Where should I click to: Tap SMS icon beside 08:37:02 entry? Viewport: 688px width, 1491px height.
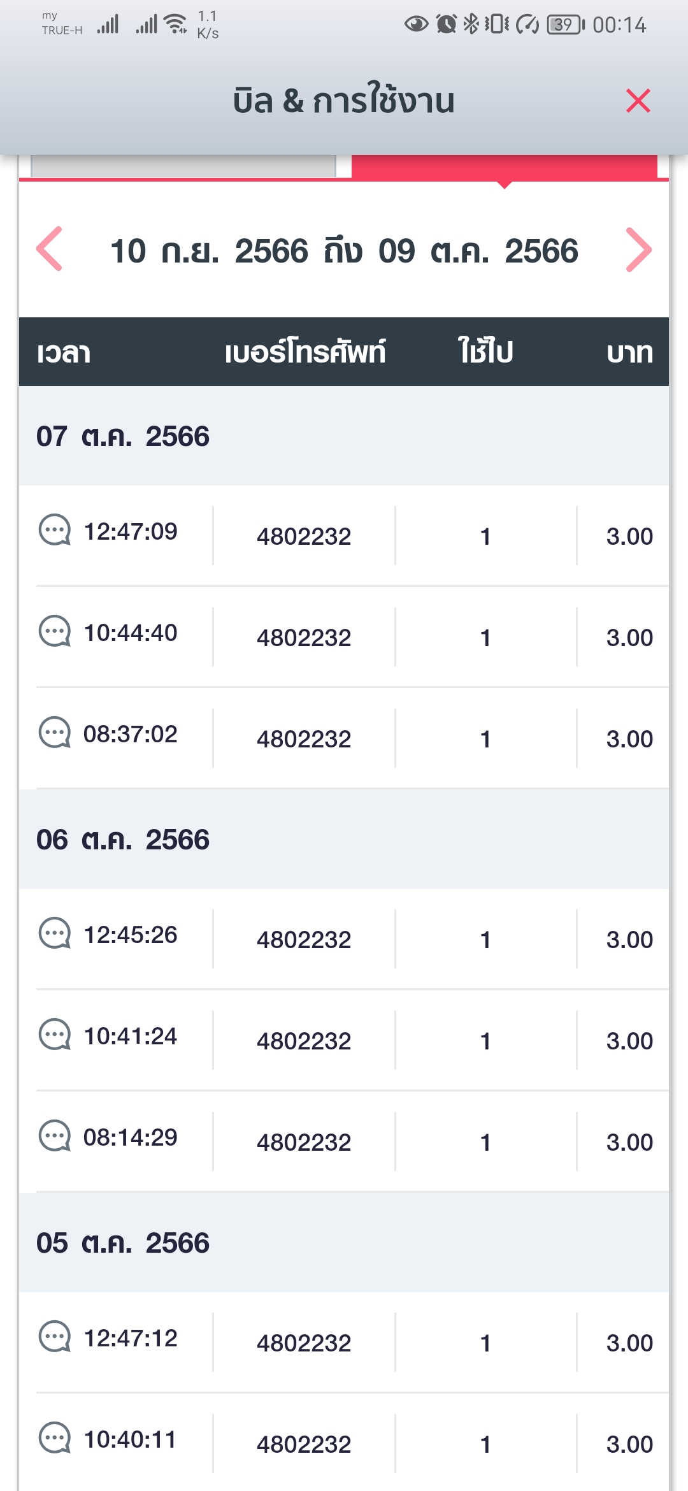[x=55, y=733]
